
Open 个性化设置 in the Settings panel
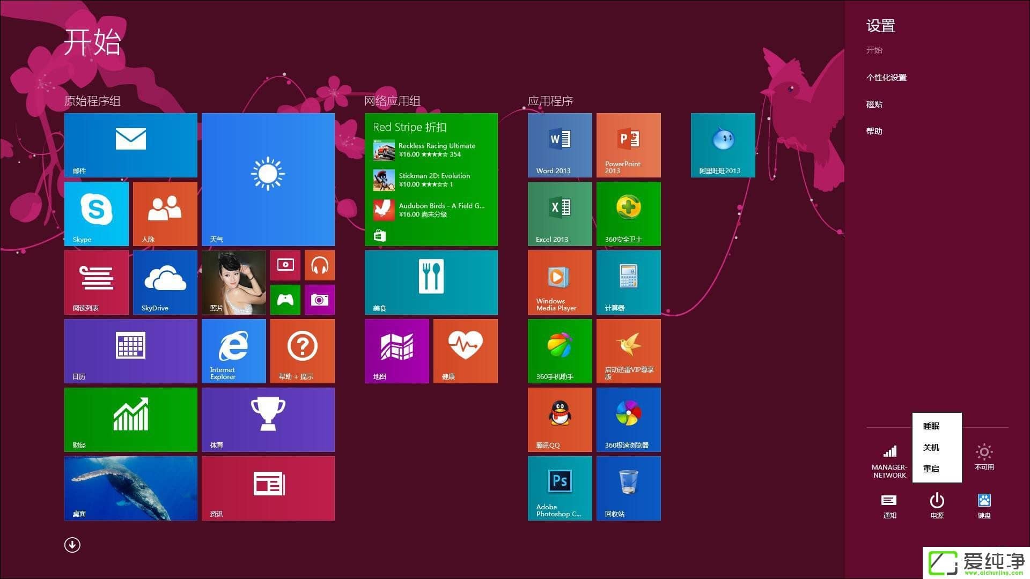(x=886, y=77)
